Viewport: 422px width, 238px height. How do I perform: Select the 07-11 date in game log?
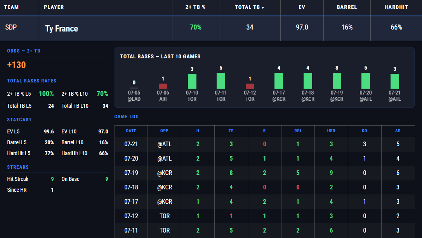pos(131,231)
